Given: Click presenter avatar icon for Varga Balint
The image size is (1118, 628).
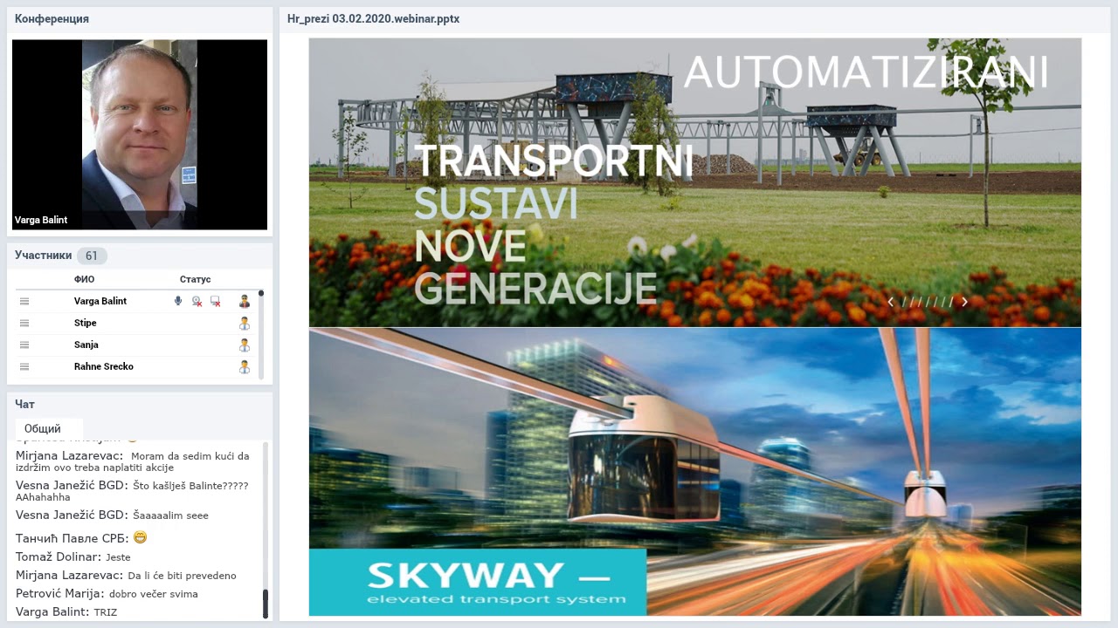Looking at the screenshot, I should (245, 301).
